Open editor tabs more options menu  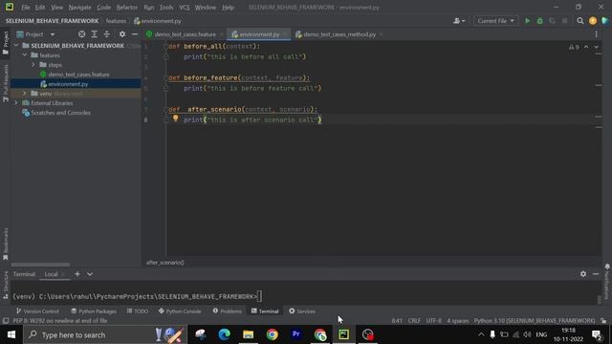click(x=596, y=34)
